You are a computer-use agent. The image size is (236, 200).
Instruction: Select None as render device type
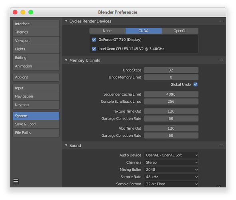point(107,31)
